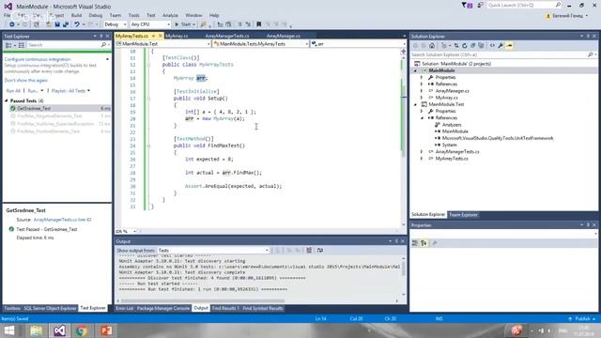Click the Clear All icon in Output toolbar
The width and height of the screenshot is (601, 338).
point(309,251)
